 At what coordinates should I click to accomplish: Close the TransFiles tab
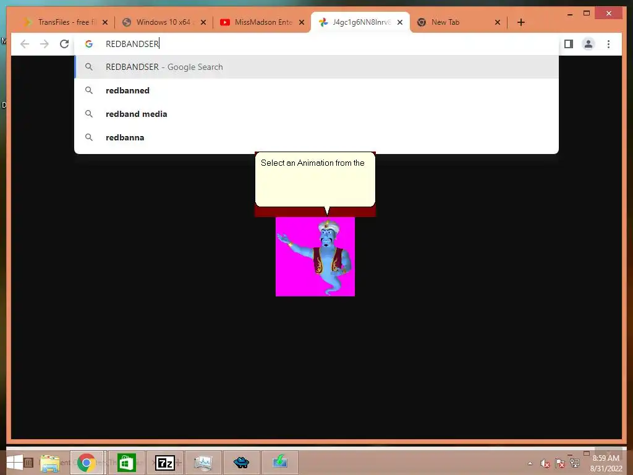[x=105, y=22]
